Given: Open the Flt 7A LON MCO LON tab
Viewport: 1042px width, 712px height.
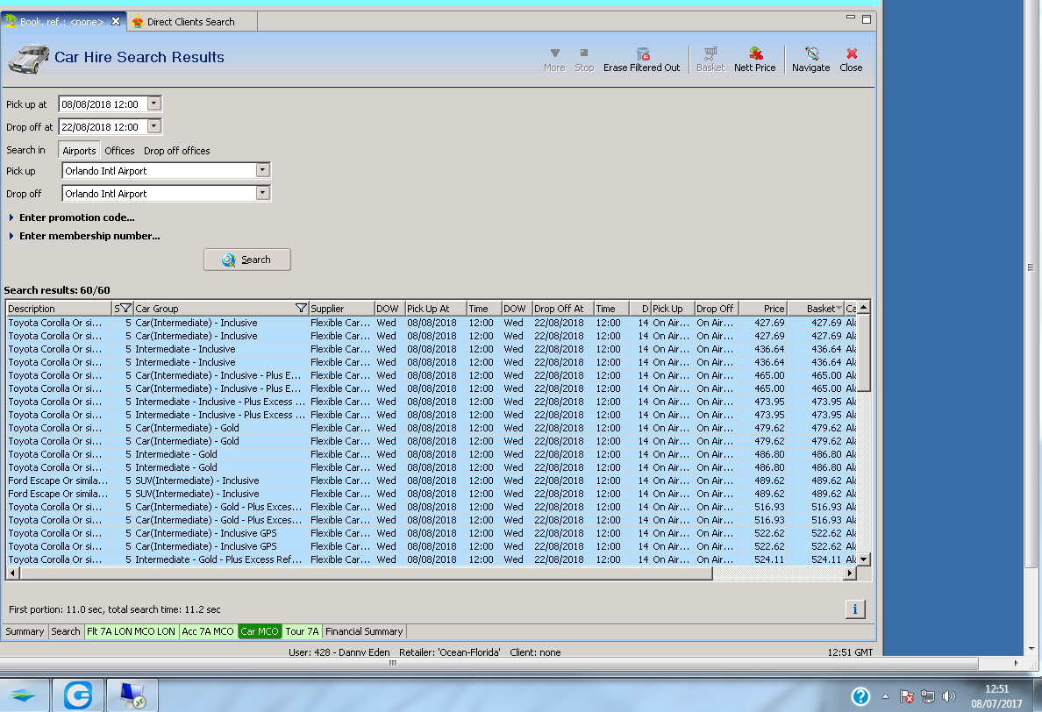Looking at the screenshot, I should (x=131, y=631).
